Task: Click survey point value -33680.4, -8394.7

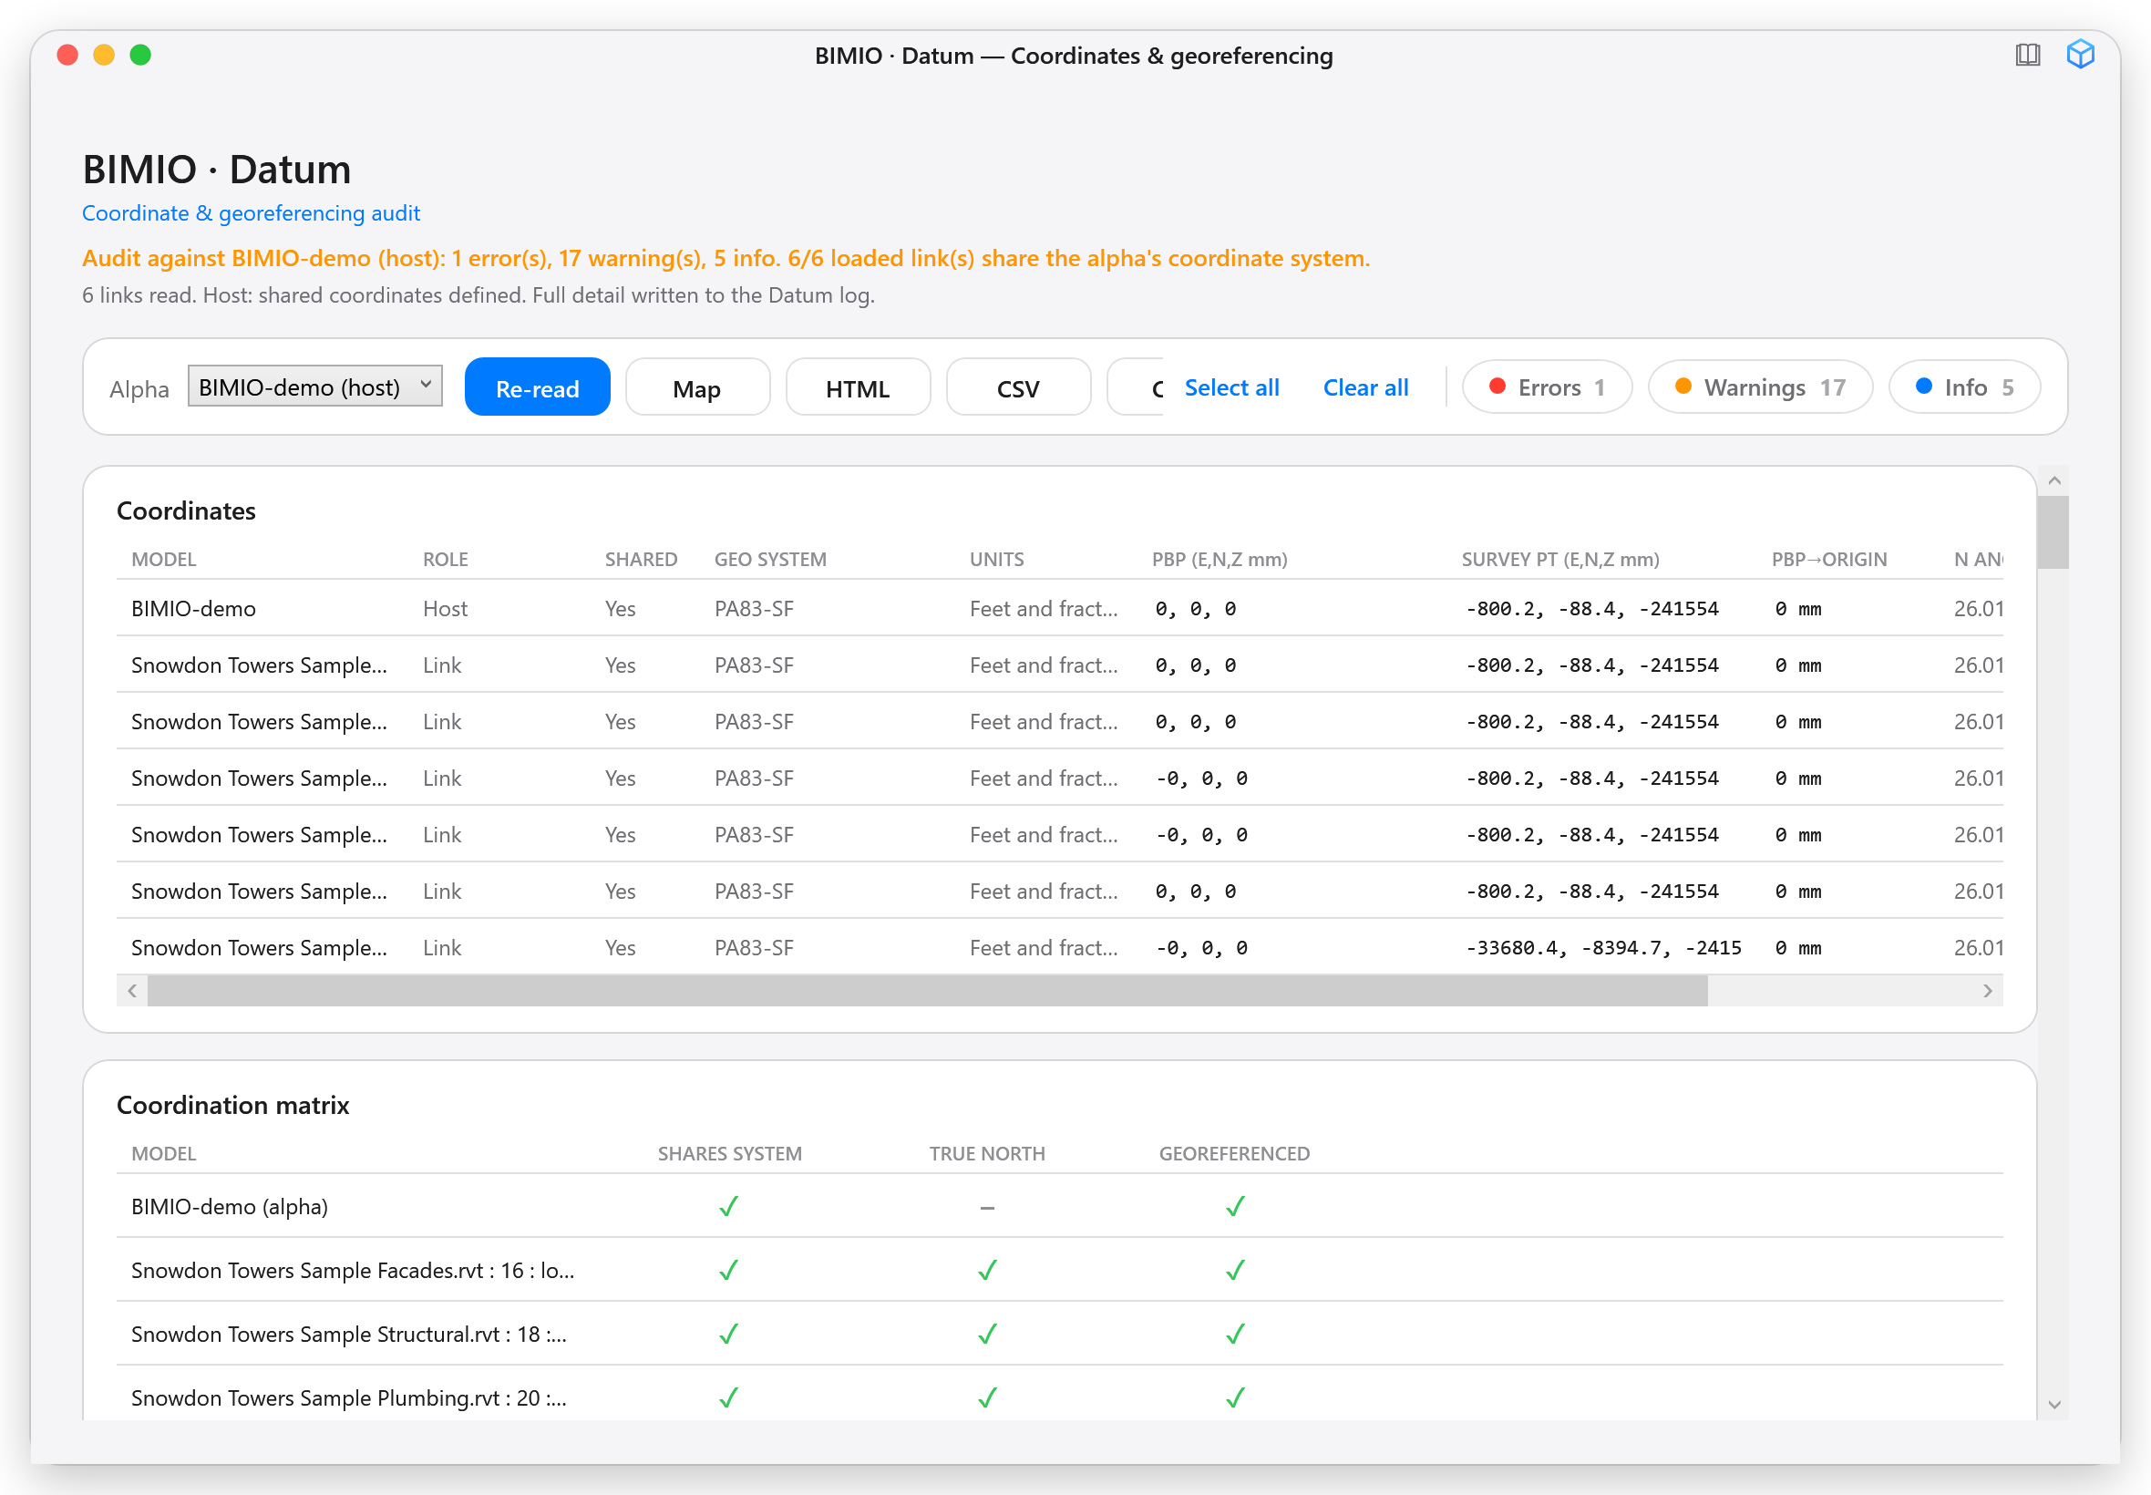Action: [1603, 947]
